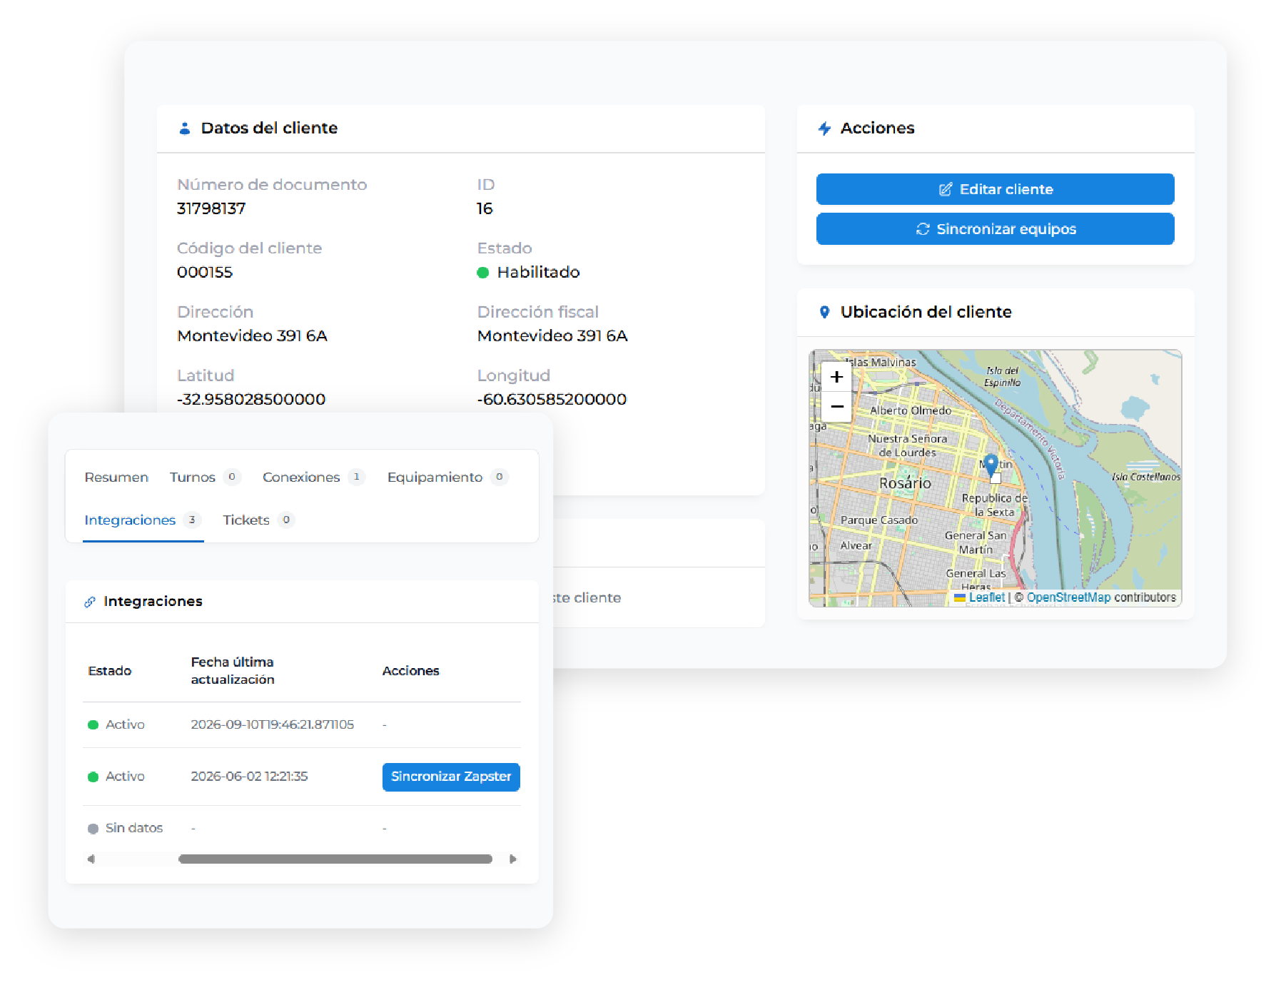Click the blue location marker on map

(x=991, y=464)
